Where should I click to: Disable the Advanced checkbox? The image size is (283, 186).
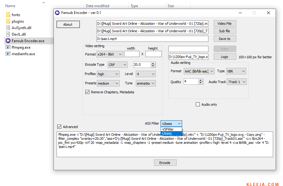coord(59,127)
